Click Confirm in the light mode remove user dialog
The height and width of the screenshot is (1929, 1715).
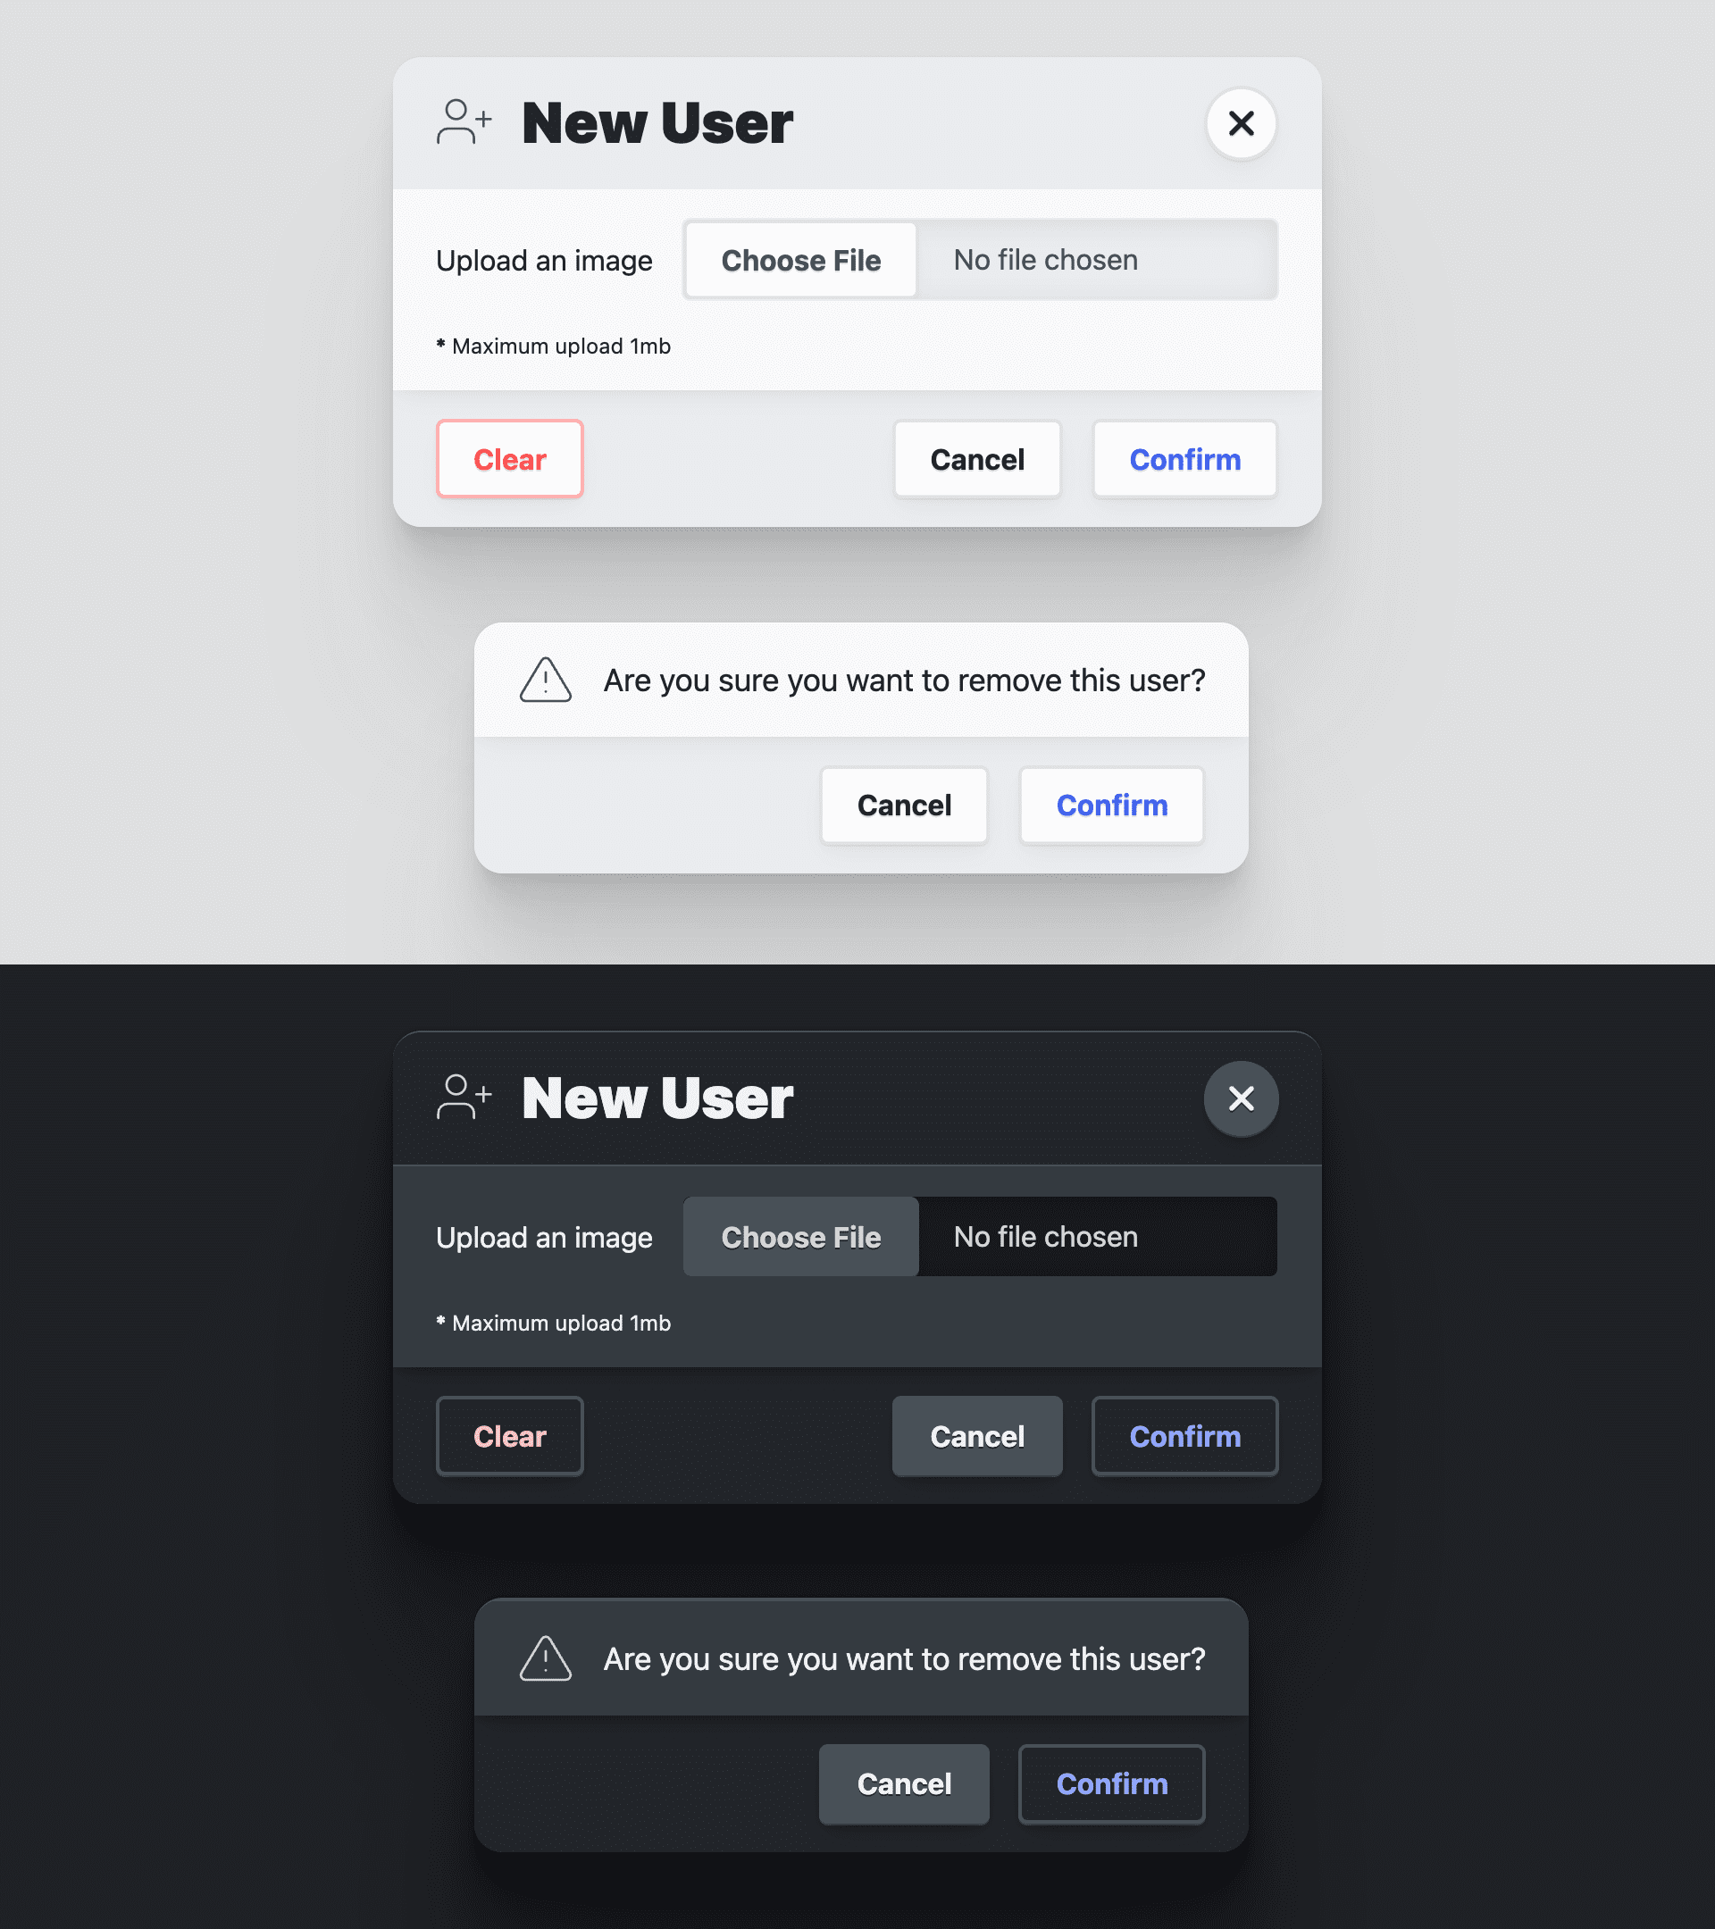[x=1112, y=806]
